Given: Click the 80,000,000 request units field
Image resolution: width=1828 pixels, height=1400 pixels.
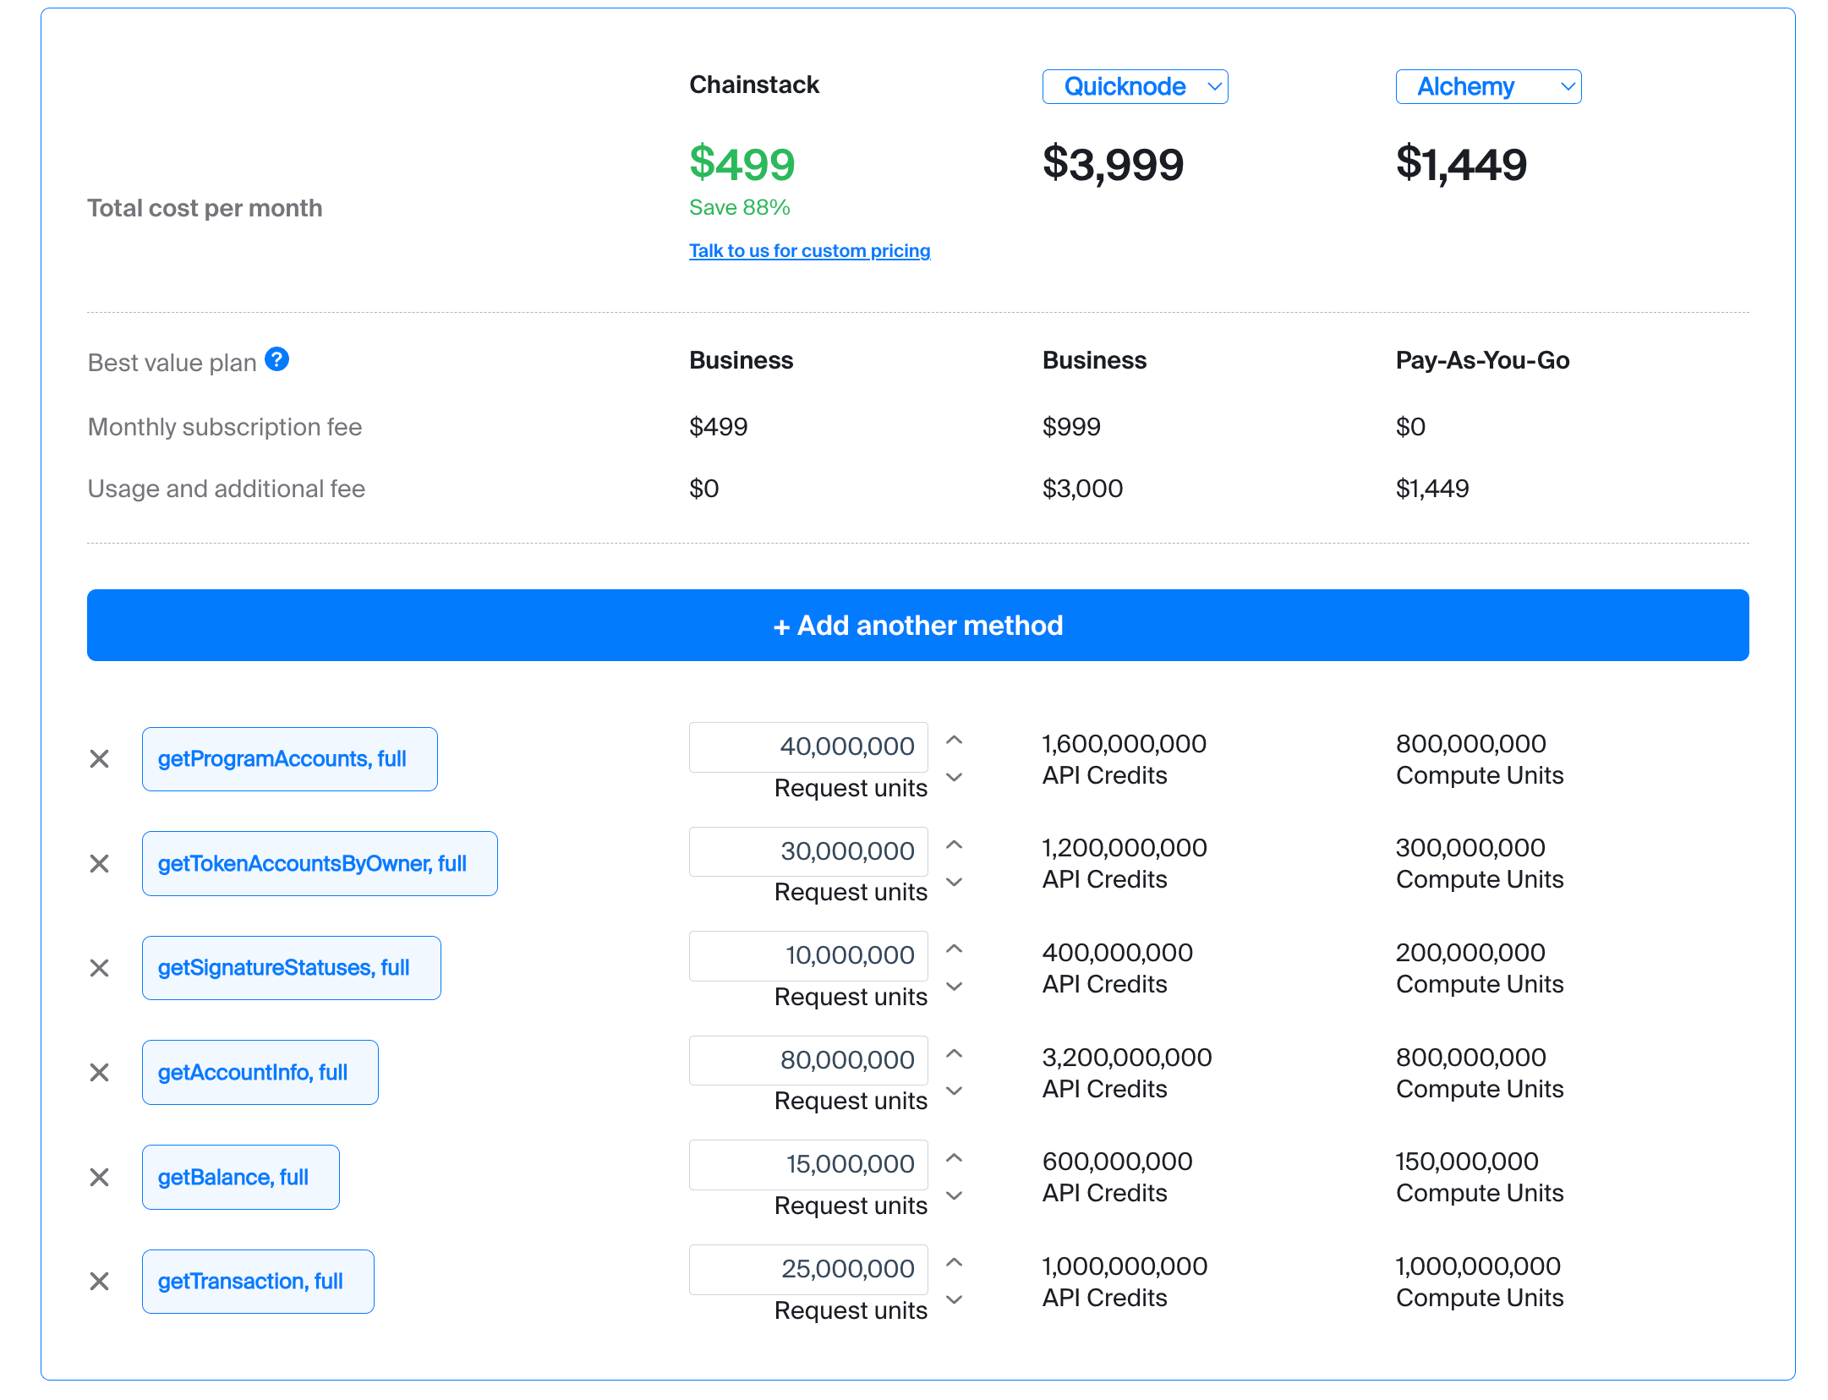Looking at the screenshot, I should coord(808,1061).
